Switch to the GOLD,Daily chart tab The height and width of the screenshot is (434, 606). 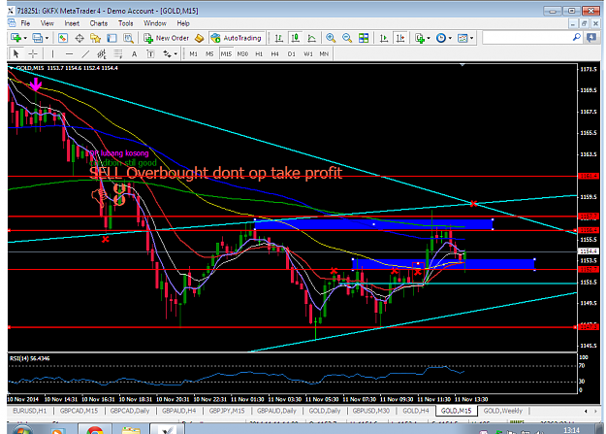pyautogui.click(x=325, y=411)
